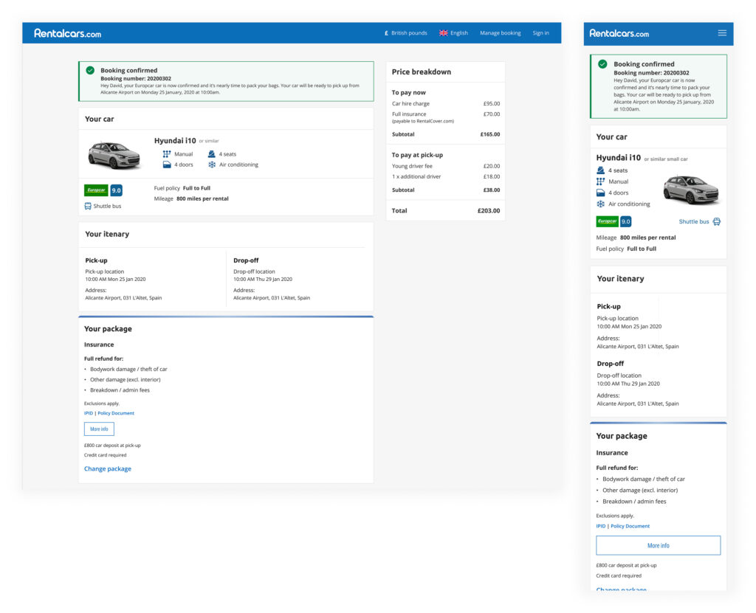This screenshot has width=756, height=613.
Task: Open the British pounds currency selector
Action: (408, 33)
